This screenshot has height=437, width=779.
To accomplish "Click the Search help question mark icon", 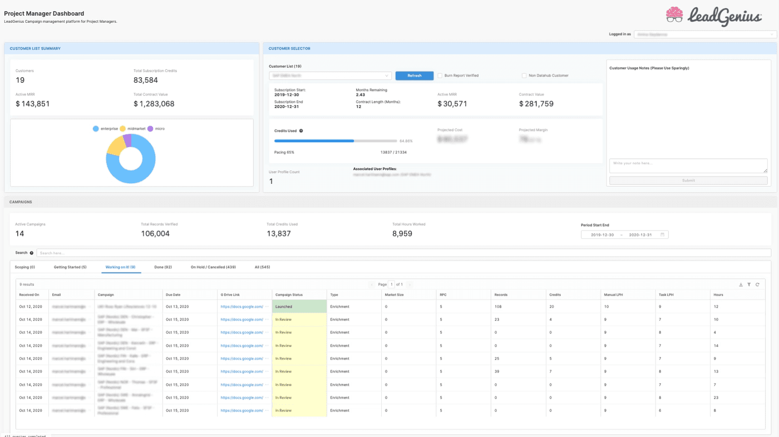I will click(32, 253).
